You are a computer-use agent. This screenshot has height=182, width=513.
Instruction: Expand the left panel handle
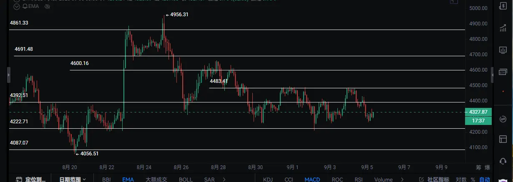click(x=8, y=75)
